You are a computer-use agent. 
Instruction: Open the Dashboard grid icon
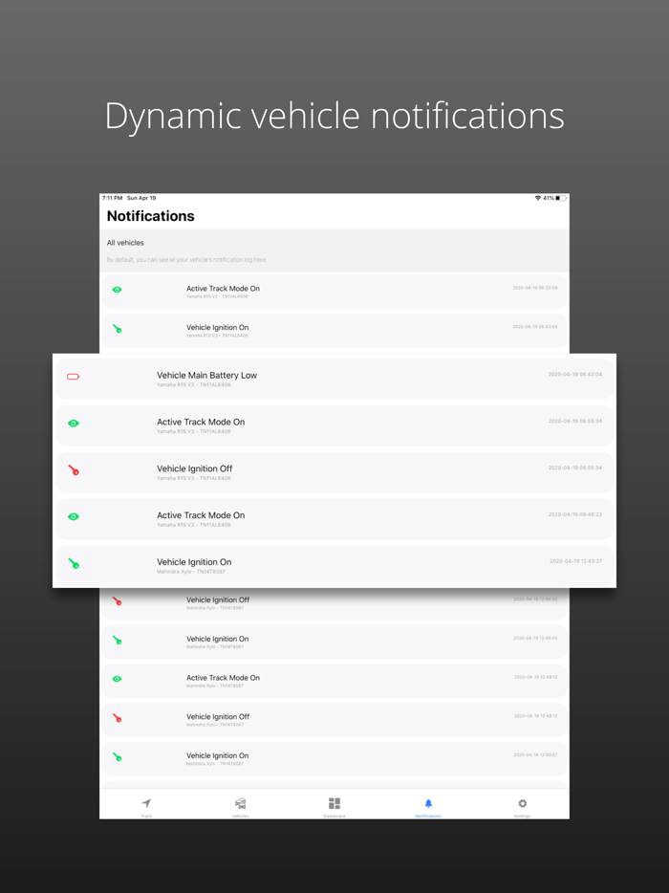pyautogui.click(x=334, y=804)
